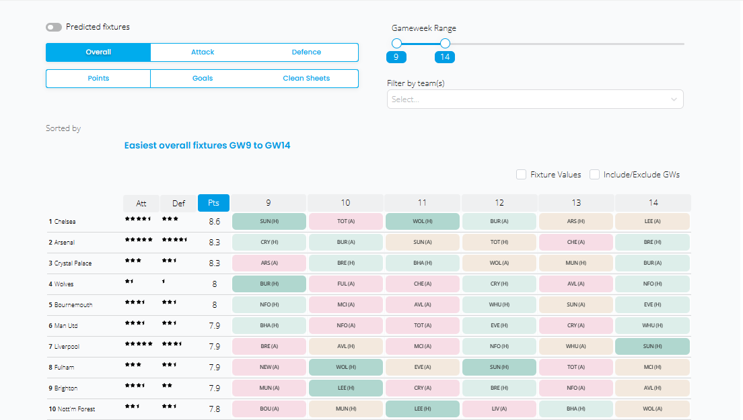Click Chelsea's WOL (H) fixture cell
The width and height of the screenshot is (743, 420).
pos(423,221)
